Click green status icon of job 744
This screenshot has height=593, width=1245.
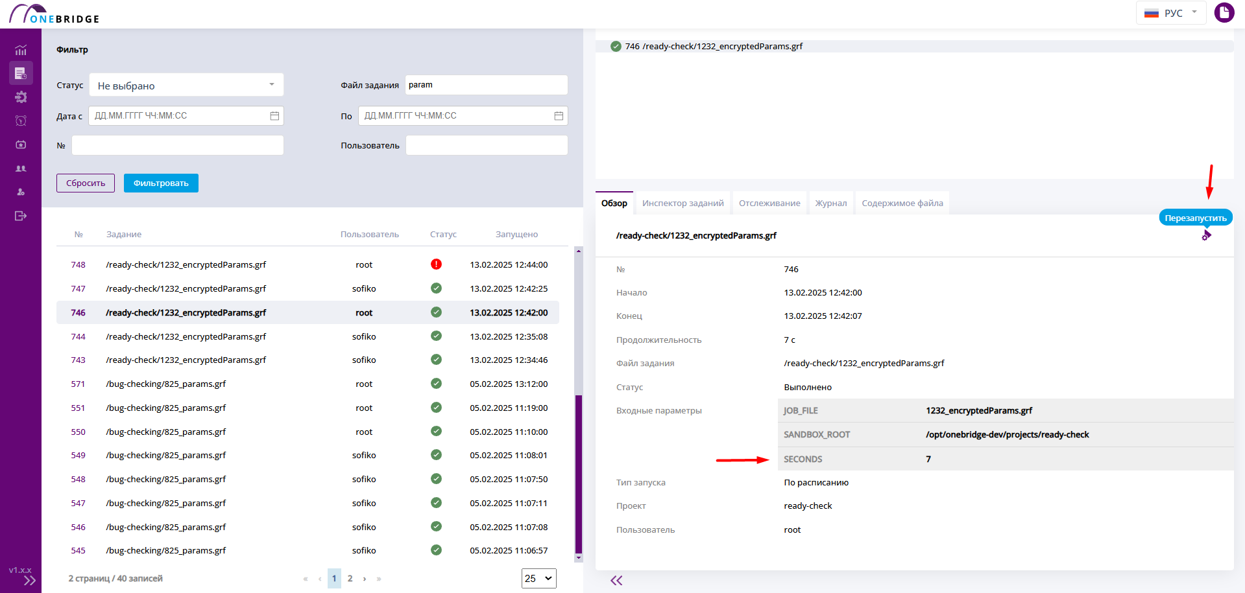[x=436, y=336]
